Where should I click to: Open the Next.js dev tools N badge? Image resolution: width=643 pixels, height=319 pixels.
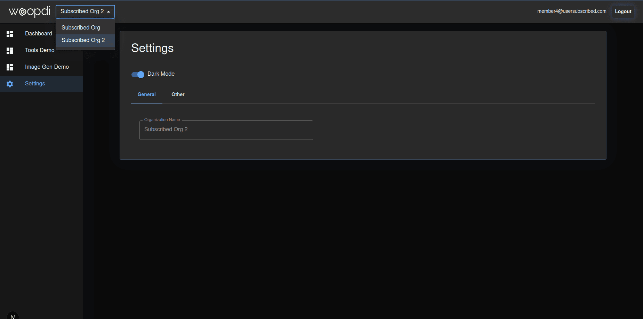(13, 316)
